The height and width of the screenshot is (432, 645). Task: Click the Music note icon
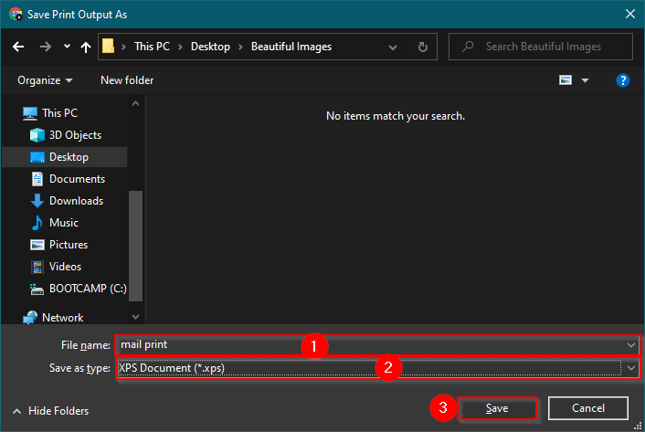pyautogui.click(x=37, y=223)
